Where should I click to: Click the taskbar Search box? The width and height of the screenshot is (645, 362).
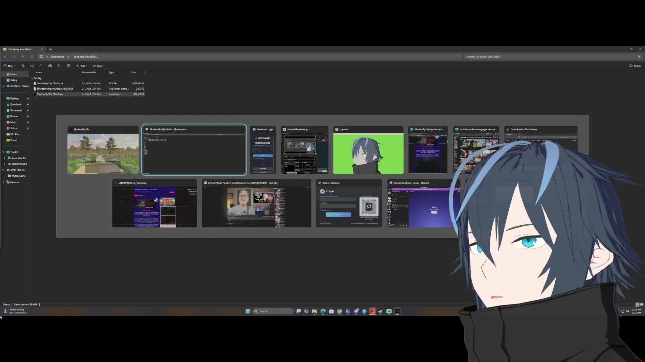tap(273, 311)
